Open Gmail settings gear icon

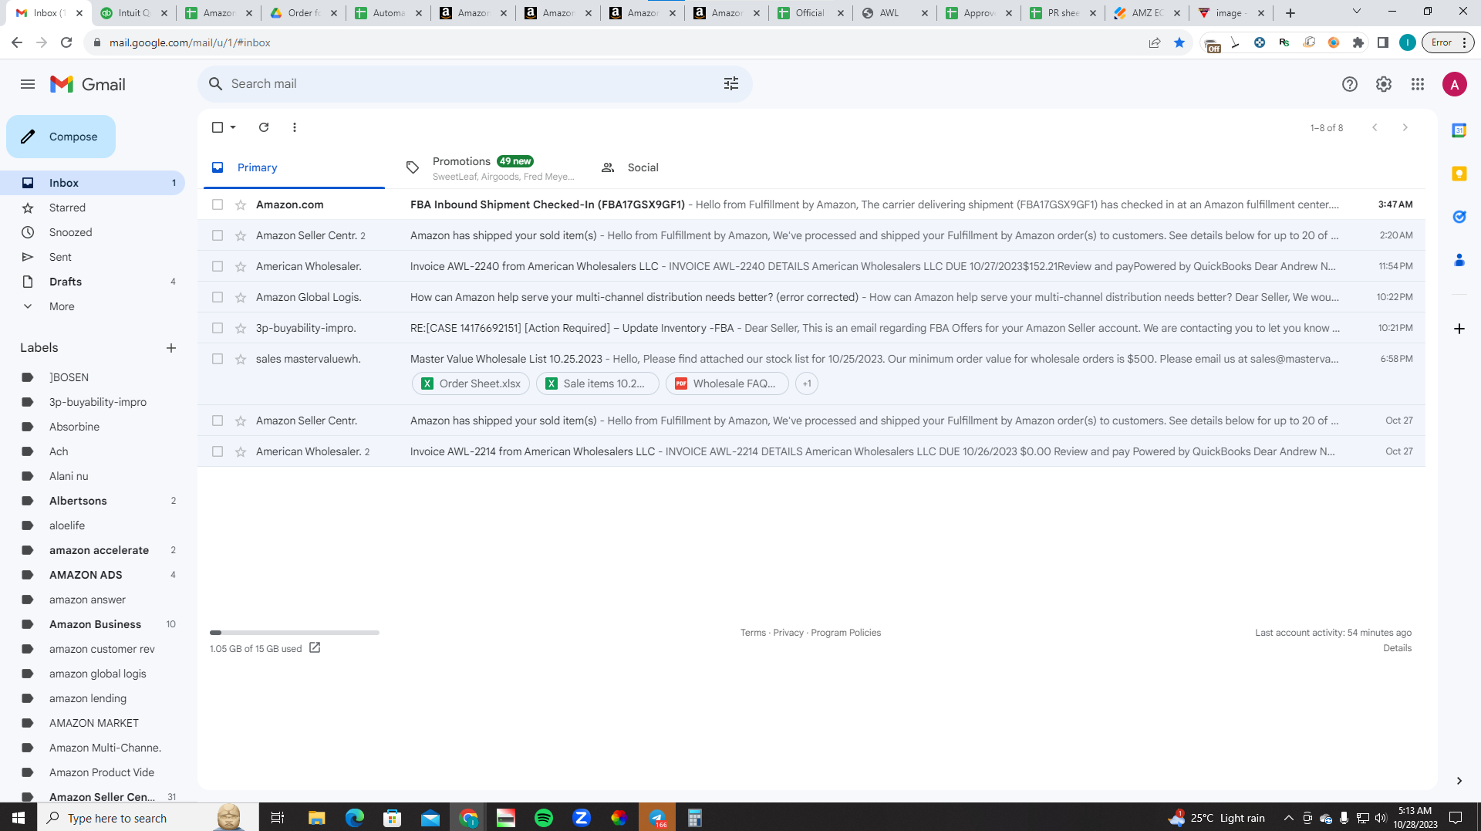(x=1384, y=84)
